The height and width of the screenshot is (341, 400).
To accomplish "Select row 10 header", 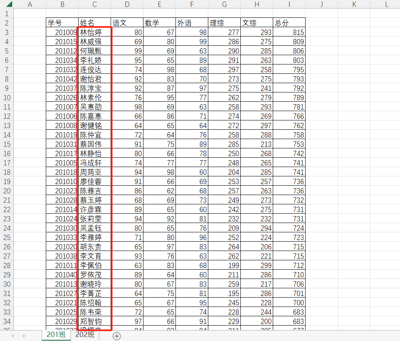I will (7, 97).
